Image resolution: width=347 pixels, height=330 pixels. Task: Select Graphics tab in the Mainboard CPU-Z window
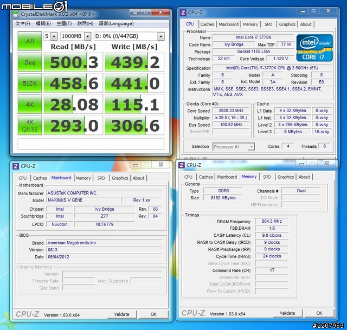tap(120, 178)
